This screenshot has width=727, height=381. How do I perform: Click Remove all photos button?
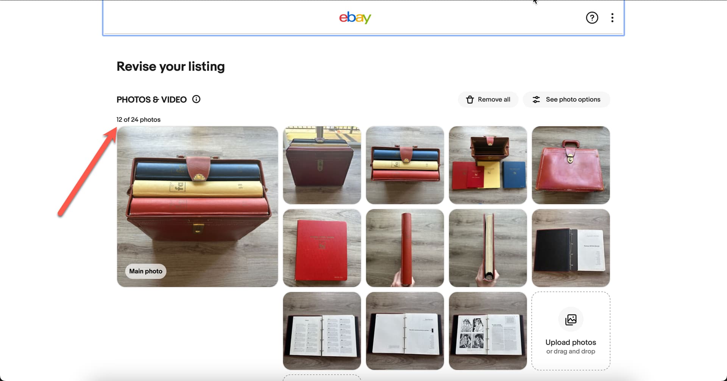tap(488, 100)
